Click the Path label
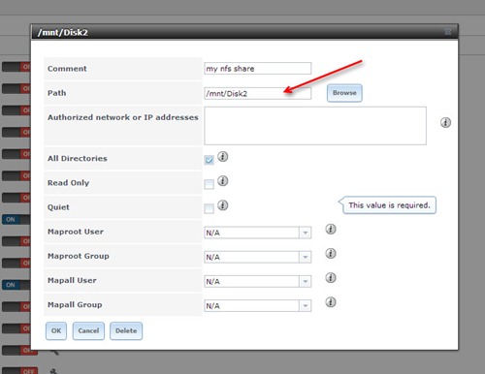 56,93
